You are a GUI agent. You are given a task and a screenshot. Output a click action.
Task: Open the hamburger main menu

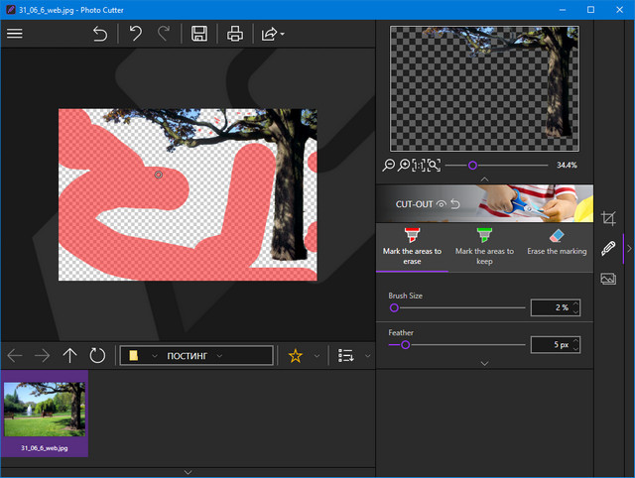point(14,34)
